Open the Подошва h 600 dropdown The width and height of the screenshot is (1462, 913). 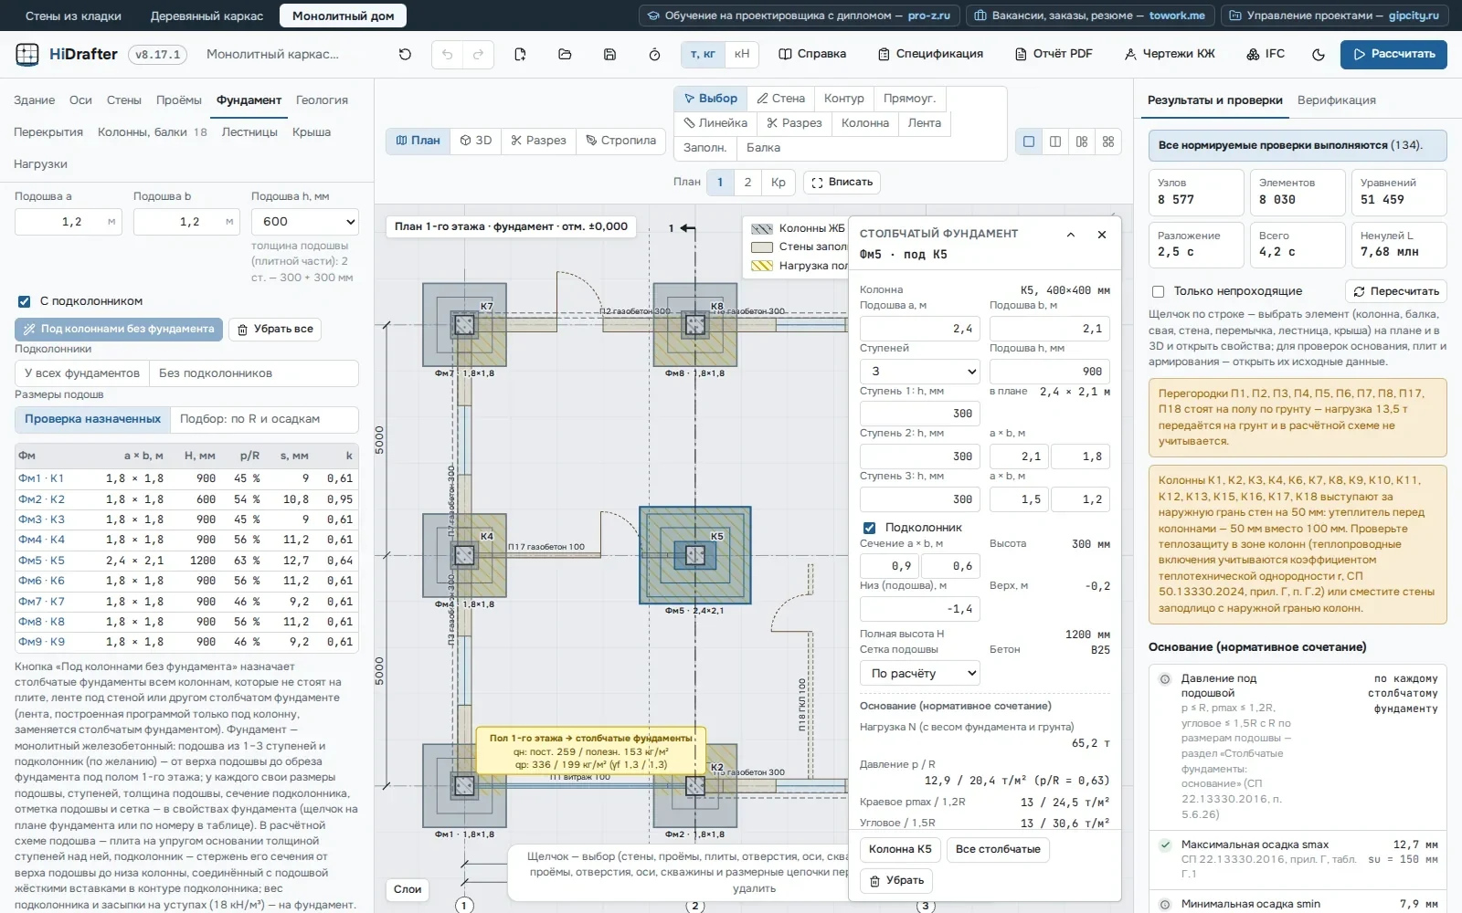[305, 222]
